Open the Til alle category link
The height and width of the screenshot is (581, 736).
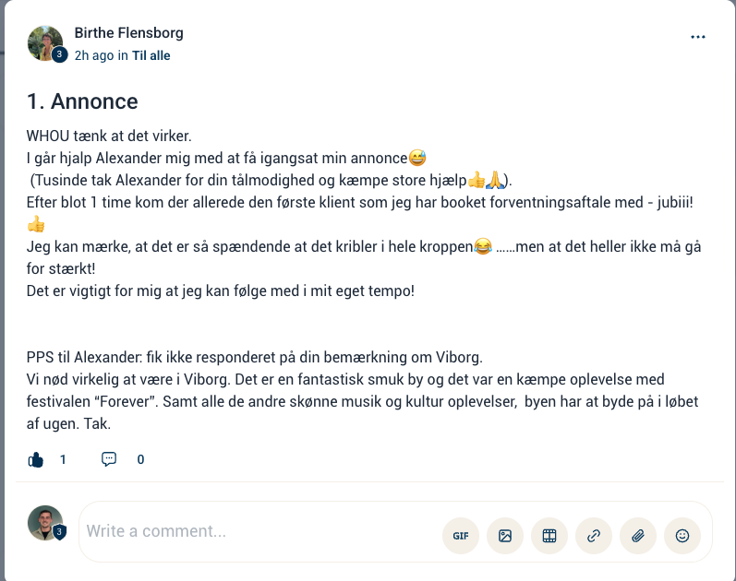pyautogui.click(x=151, y=55)
